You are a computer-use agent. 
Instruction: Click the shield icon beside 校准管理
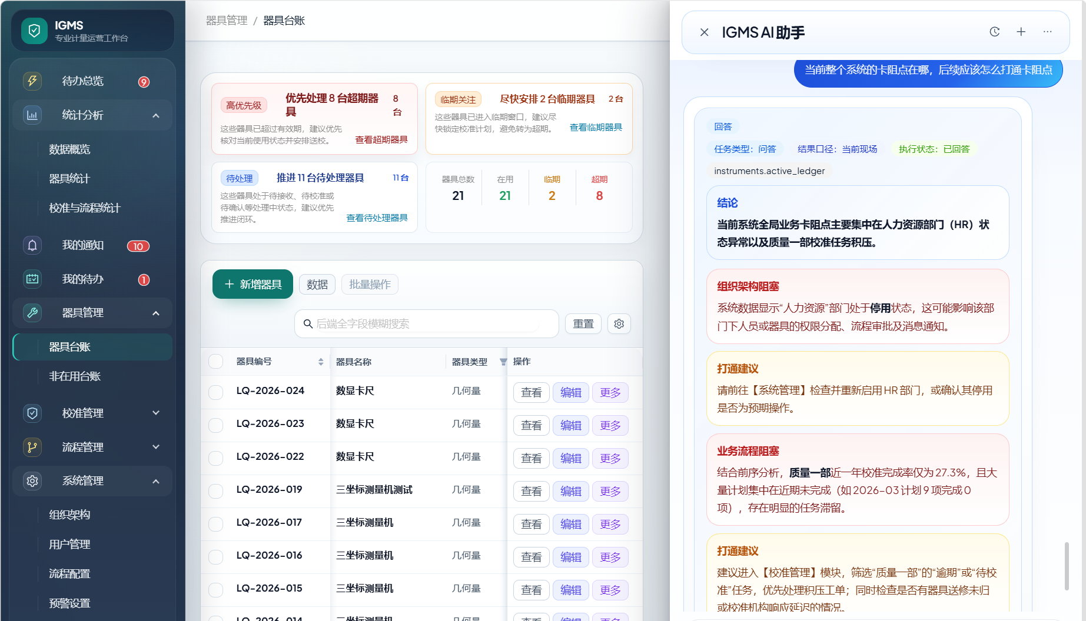point(32,413)
